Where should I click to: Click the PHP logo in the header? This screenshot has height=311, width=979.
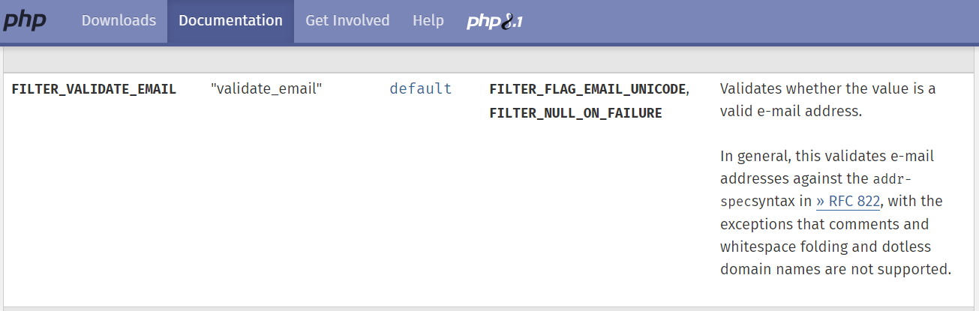[x=24, y=20]
